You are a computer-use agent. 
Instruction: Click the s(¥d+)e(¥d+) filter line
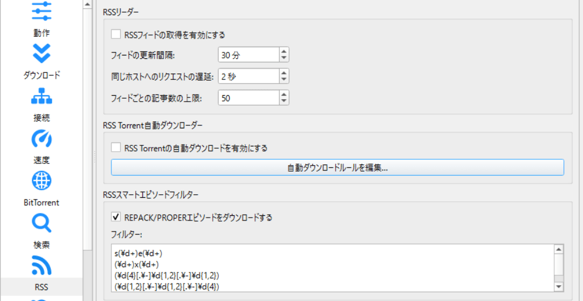139,253
